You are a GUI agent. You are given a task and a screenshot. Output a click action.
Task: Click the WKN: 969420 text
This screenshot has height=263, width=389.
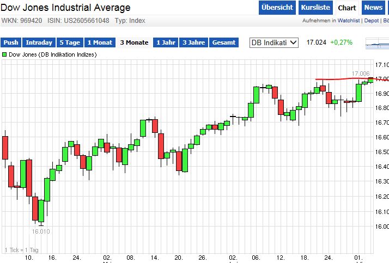click(x=22, y=21)
